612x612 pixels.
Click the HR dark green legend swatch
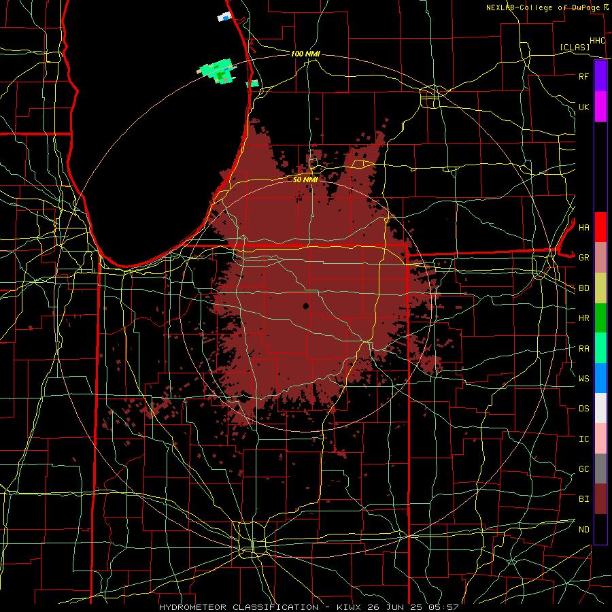[600, 318]
